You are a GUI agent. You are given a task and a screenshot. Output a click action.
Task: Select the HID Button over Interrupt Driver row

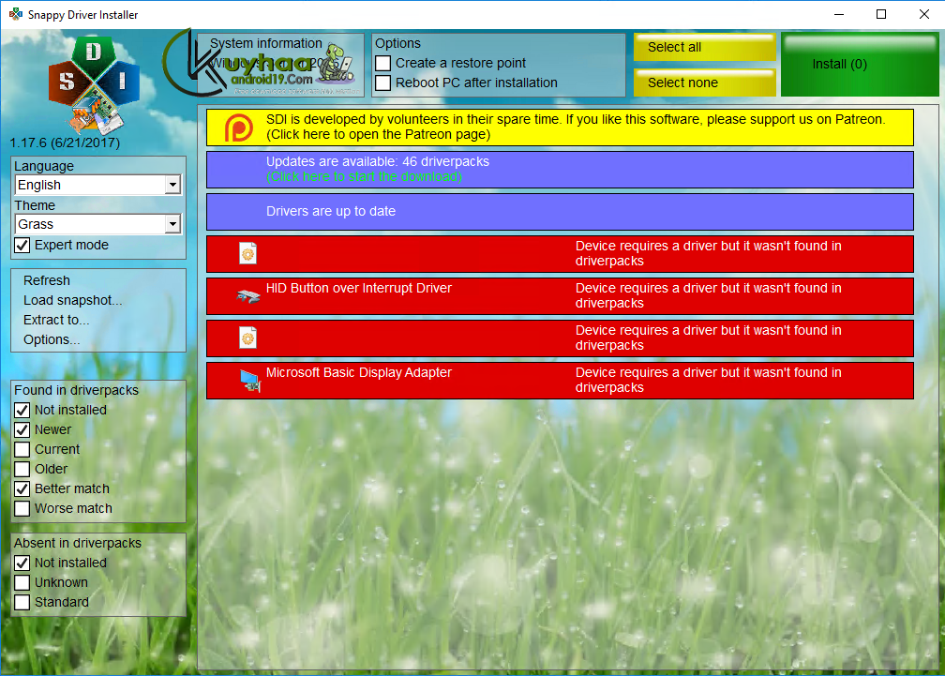(560, 296)
